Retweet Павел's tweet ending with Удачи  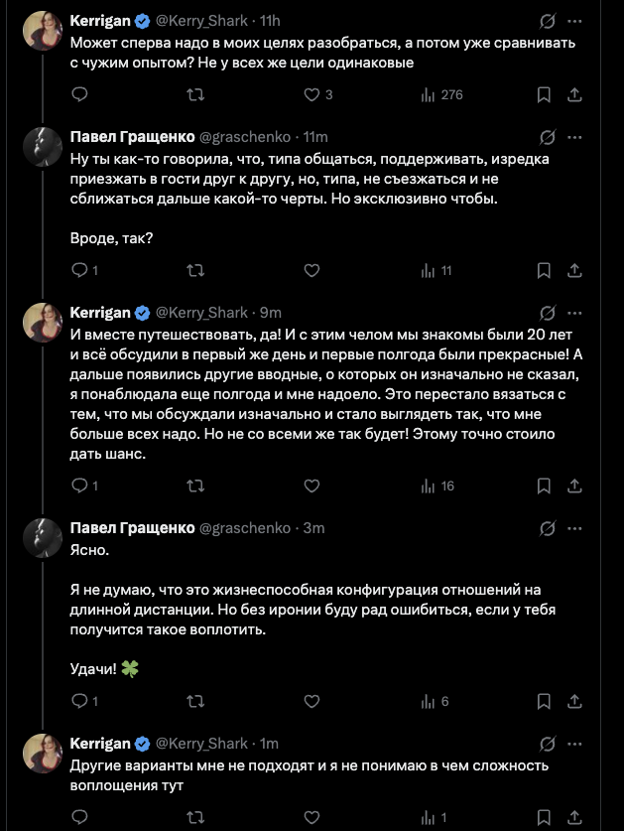tap(196, 702)
